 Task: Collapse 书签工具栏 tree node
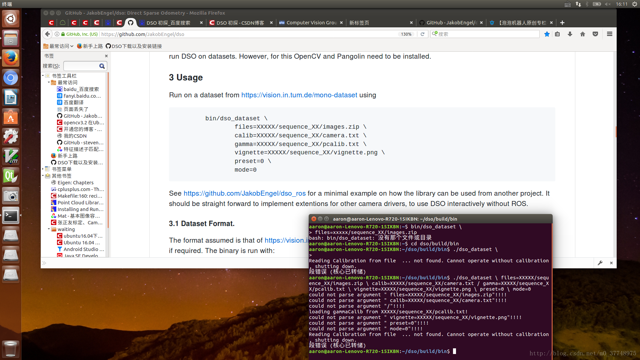tap(43, 76)
